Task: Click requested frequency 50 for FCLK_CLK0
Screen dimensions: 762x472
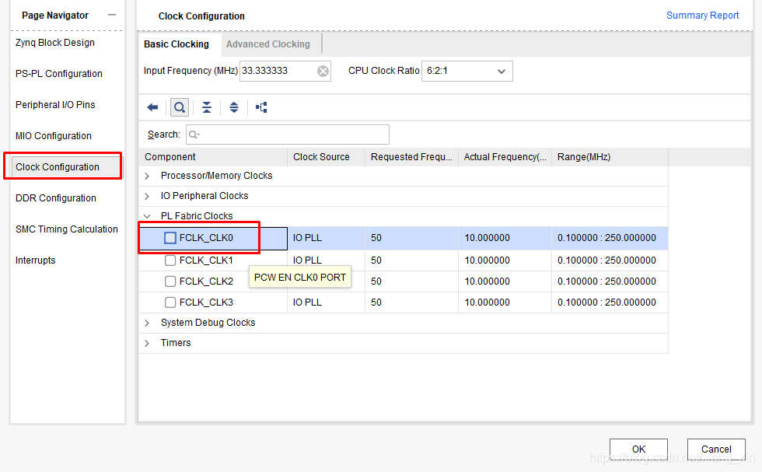Action: pos(376,238)
